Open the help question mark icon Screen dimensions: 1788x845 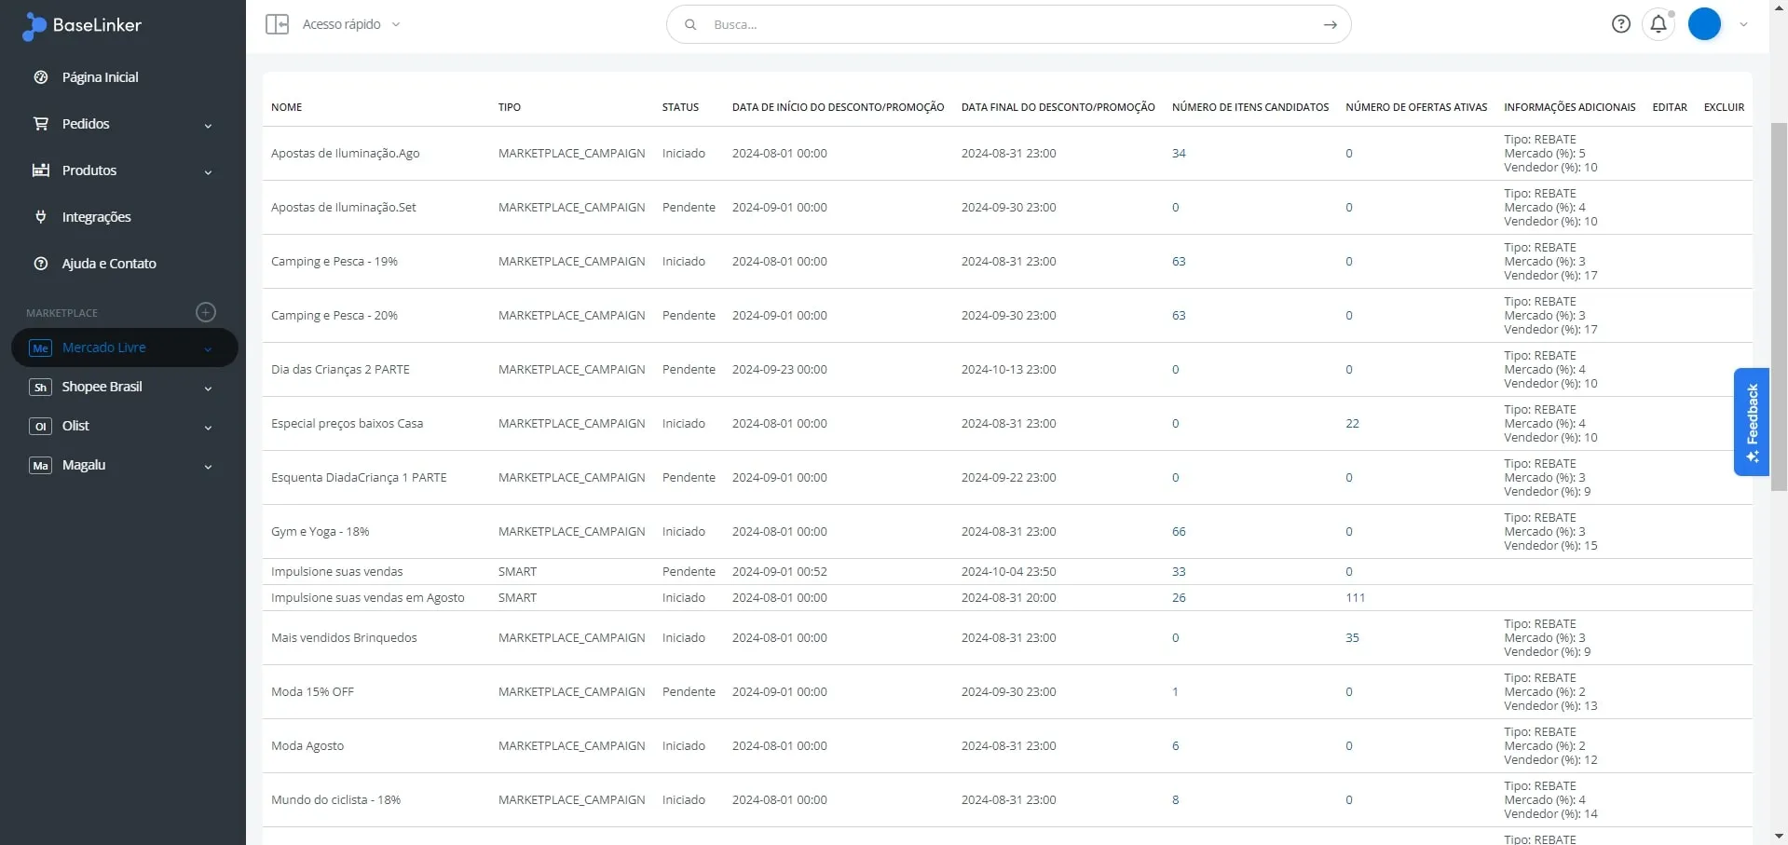tap(1621, 24)
